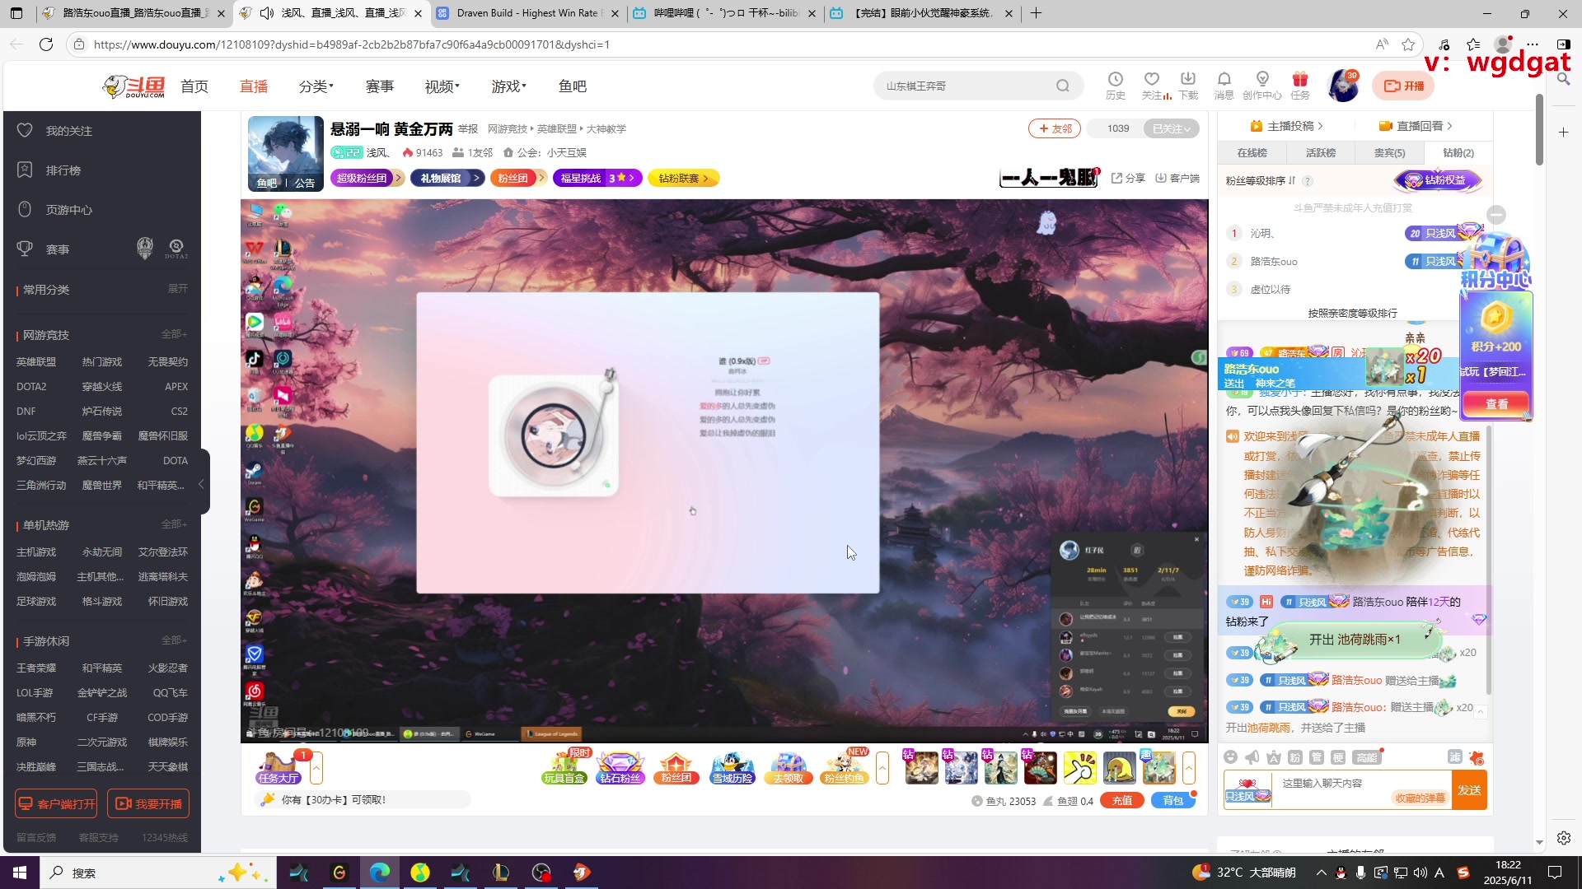Expand the 游戏 dropdown in top navigation
The height and width of the screenshot is (889, 1582).
click(509, 86)
